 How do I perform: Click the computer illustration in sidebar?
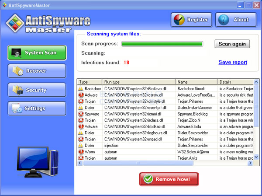pyautogui.click(x=38, y=162)
